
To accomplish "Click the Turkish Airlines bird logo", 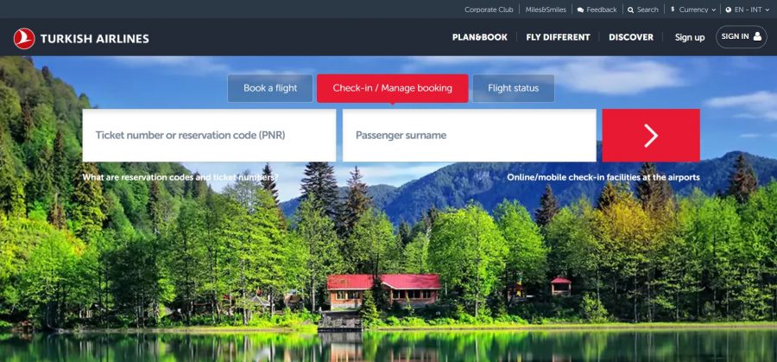I will coord(24,38).
